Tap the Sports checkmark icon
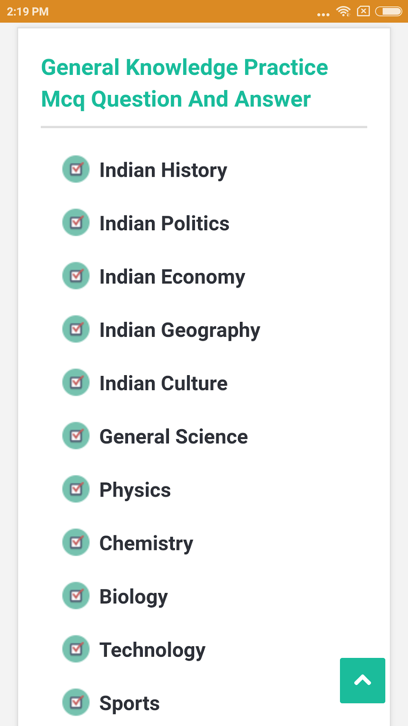Viewport: 408px width, 726px height. point(76,702)
